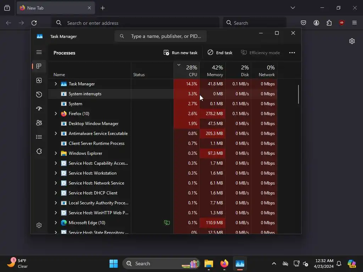Expand Microsoft Edge (10) process group
Viewport: 363px width, 272px height.
(x=56, y=223)
